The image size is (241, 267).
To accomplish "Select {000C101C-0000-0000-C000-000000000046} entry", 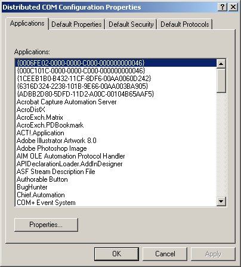I will point(116,71).
